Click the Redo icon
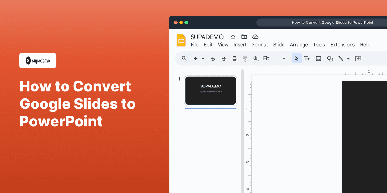This screenshot has width=387, height=193. 223,59
